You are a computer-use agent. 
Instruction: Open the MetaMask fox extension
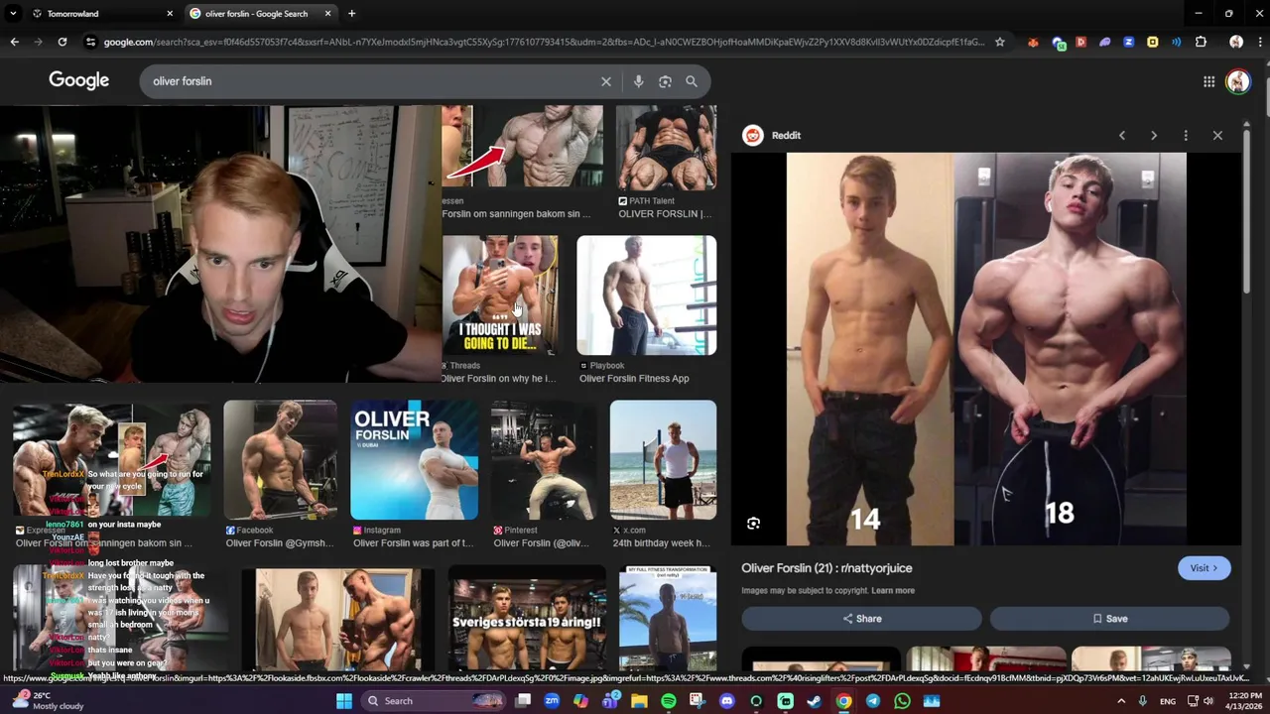(x=1033, y=42)
